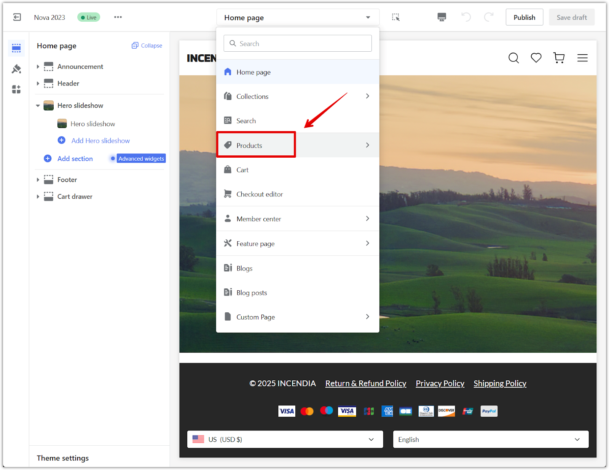Click the exit editor icon at top left
The width and height of the screenshot is (609, 470).
click(x=17, y=17)
